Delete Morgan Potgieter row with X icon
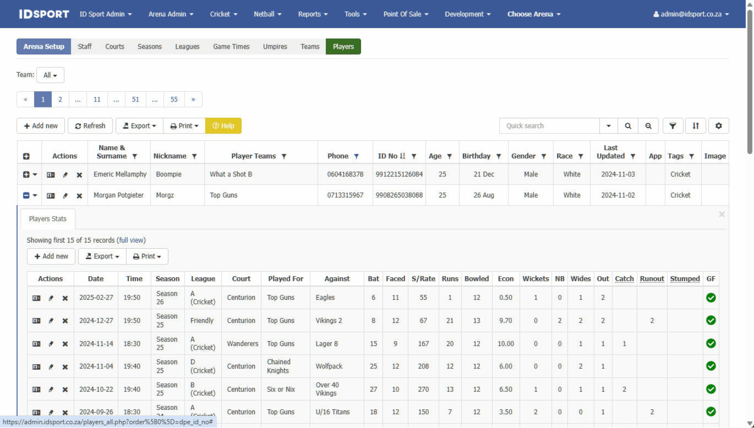This screenshot has width=754, height=428. click(x=79, y=196)
